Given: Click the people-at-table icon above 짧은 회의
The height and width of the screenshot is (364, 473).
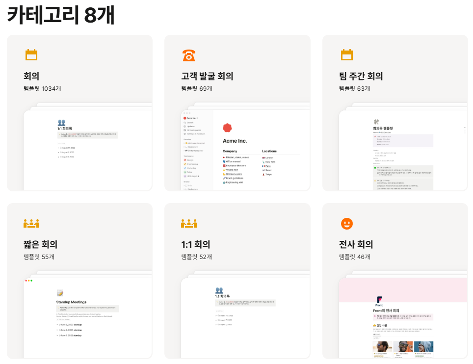Looking at the screenshot, I should pyautogui.click(x=31, y=223).
